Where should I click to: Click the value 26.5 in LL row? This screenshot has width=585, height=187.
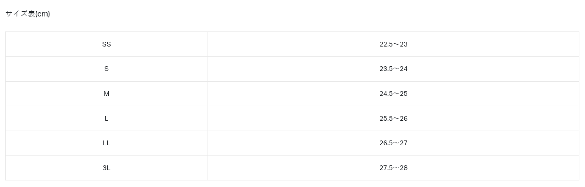386,143
